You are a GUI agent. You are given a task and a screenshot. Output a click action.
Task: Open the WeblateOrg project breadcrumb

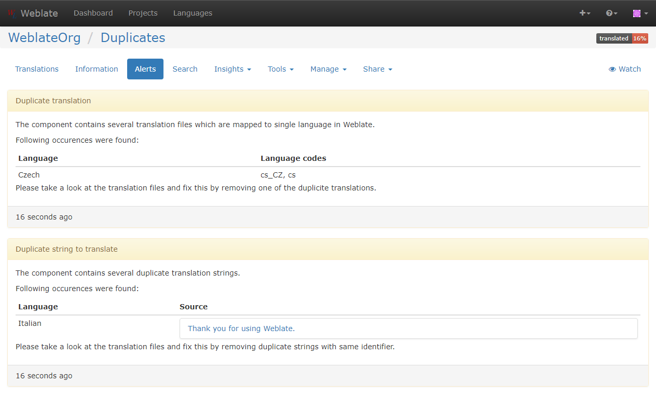tap(45, 37)
